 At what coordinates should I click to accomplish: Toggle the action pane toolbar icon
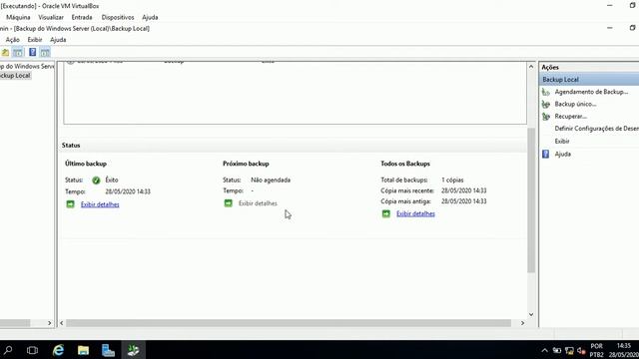(x=45, y=53)
